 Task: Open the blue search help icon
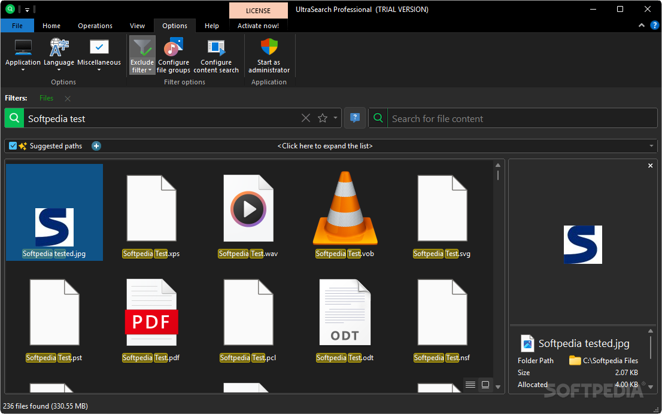coord(355,118)
